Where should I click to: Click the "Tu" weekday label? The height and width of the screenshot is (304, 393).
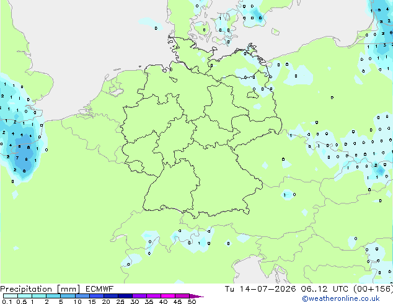229,289
